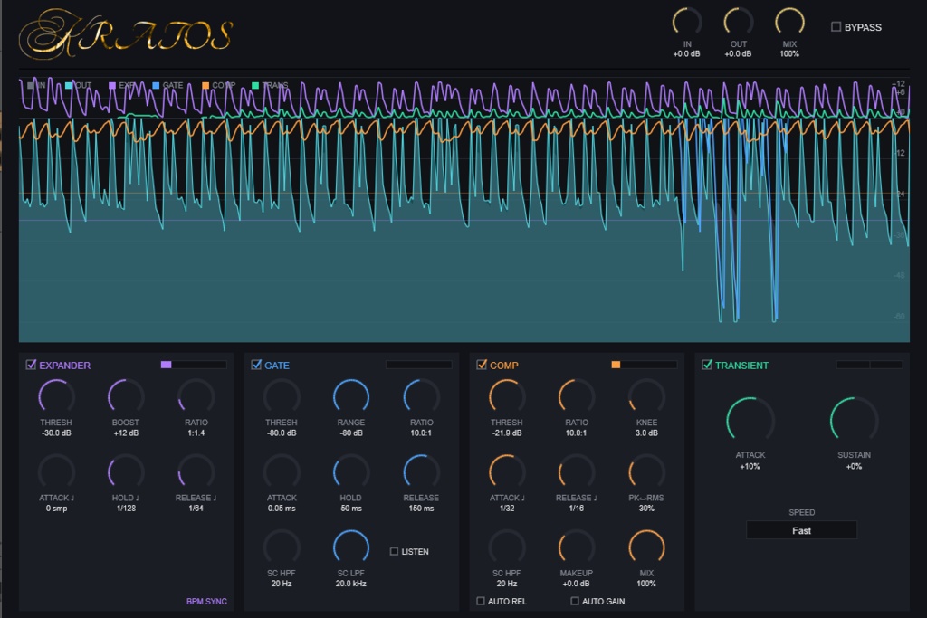Click the transient SUSTAIN knob
This screenshot has height=618, width=927.
(855, 421)
